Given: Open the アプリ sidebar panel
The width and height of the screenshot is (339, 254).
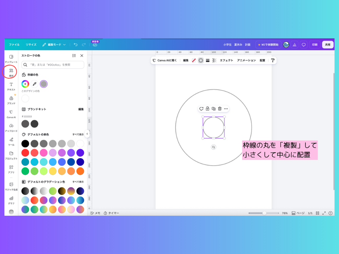Looking at the screenshot, I should (11, 169).
